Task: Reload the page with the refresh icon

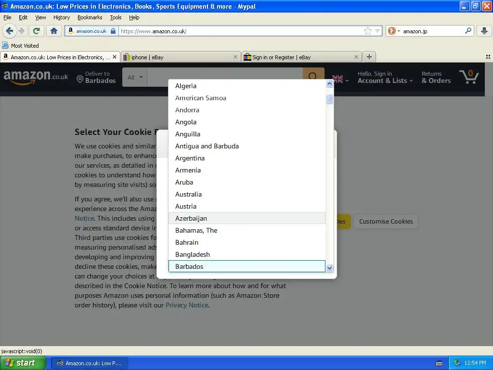Action: (x=37, y=31)
